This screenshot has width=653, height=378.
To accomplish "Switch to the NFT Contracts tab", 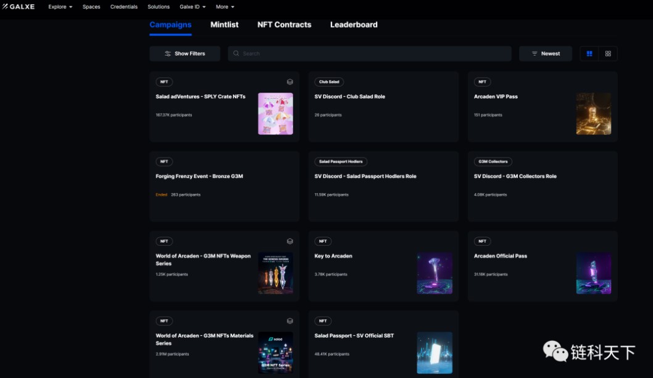I will [x=284, y=25].
